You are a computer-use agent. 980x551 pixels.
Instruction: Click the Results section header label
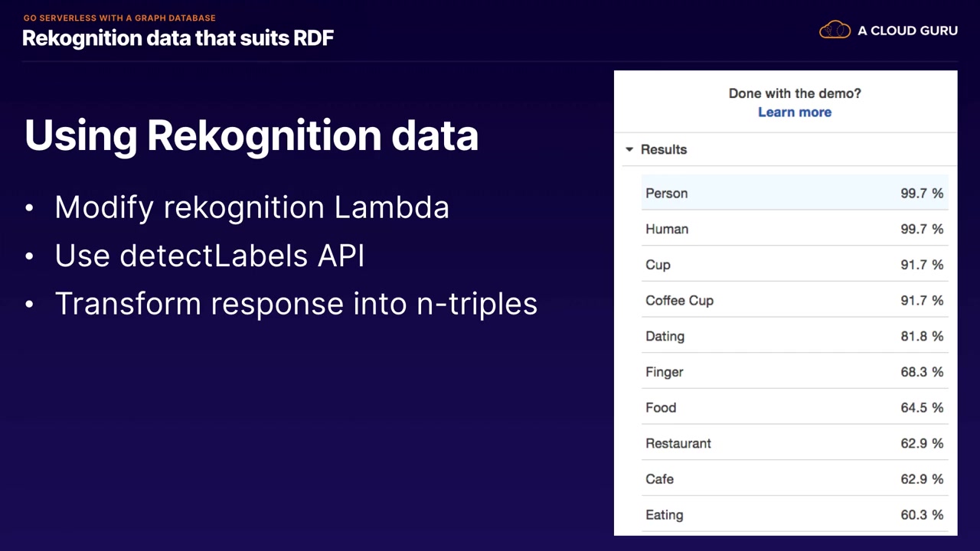tap(664, 149)
